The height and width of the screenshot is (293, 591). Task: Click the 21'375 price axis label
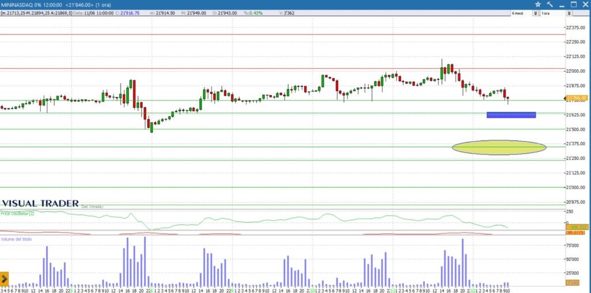tap(577, 144)
